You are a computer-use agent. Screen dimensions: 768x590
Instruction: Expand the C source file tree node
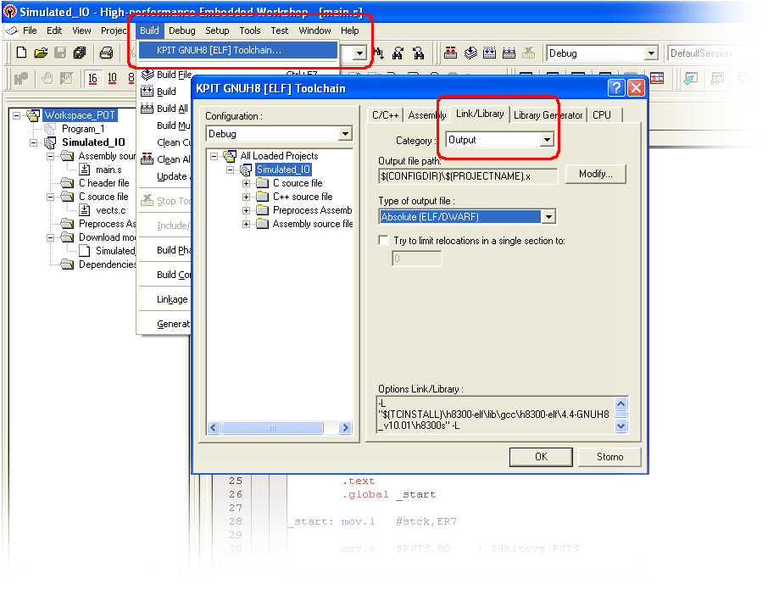247,183
